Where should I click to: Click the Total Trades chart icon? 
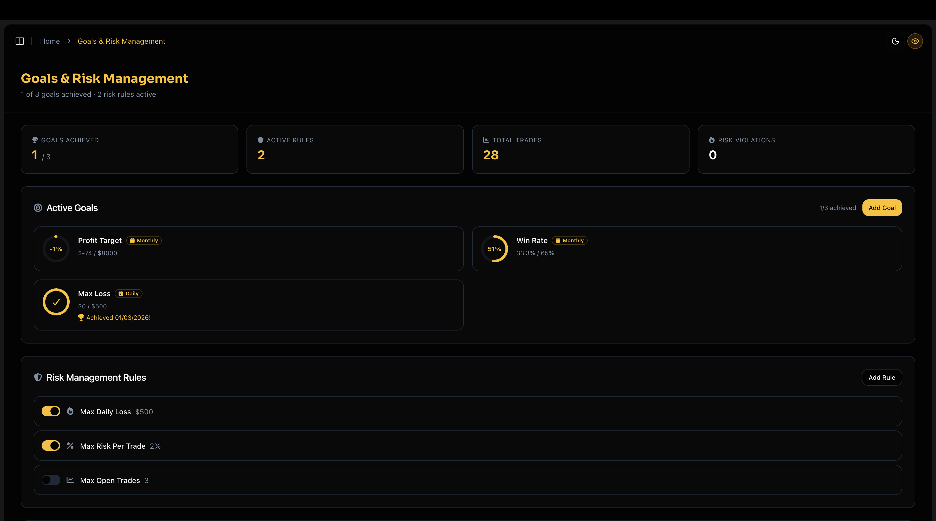[x=486, y=140]
